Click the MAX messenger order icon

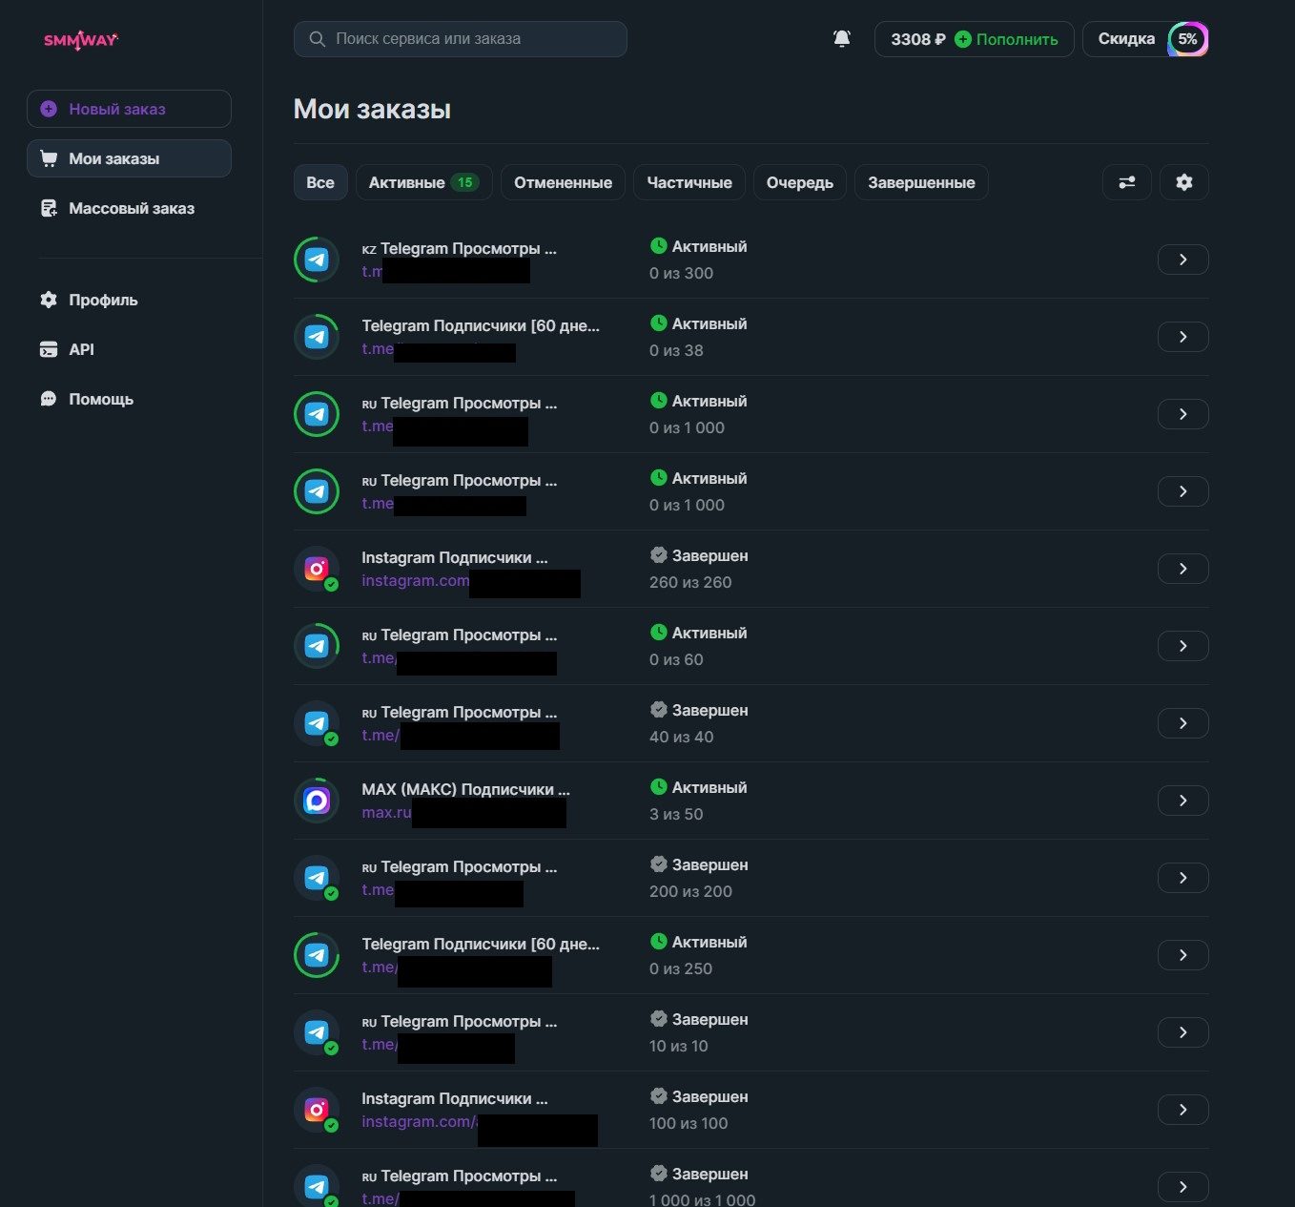(x=317, y=801)
